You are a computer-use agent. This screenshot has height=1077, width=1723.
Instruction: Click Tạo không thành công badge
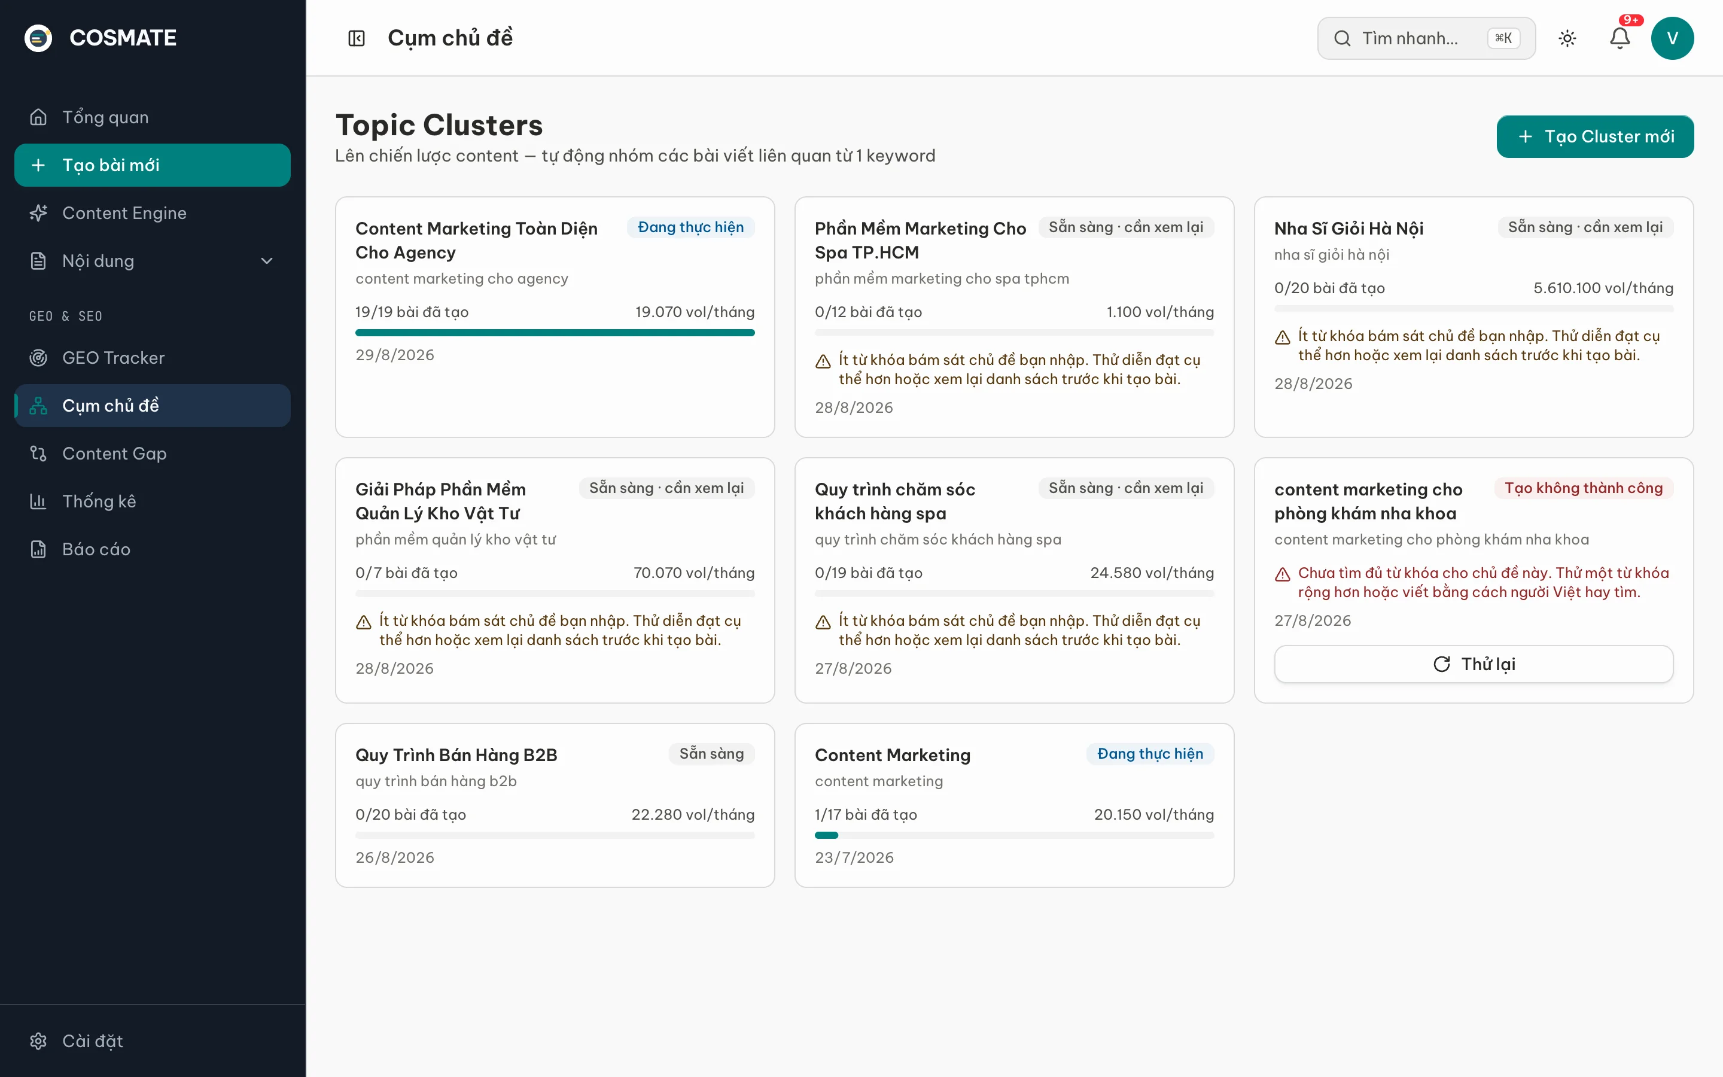pyautogui.click(x=1584, y=488)
